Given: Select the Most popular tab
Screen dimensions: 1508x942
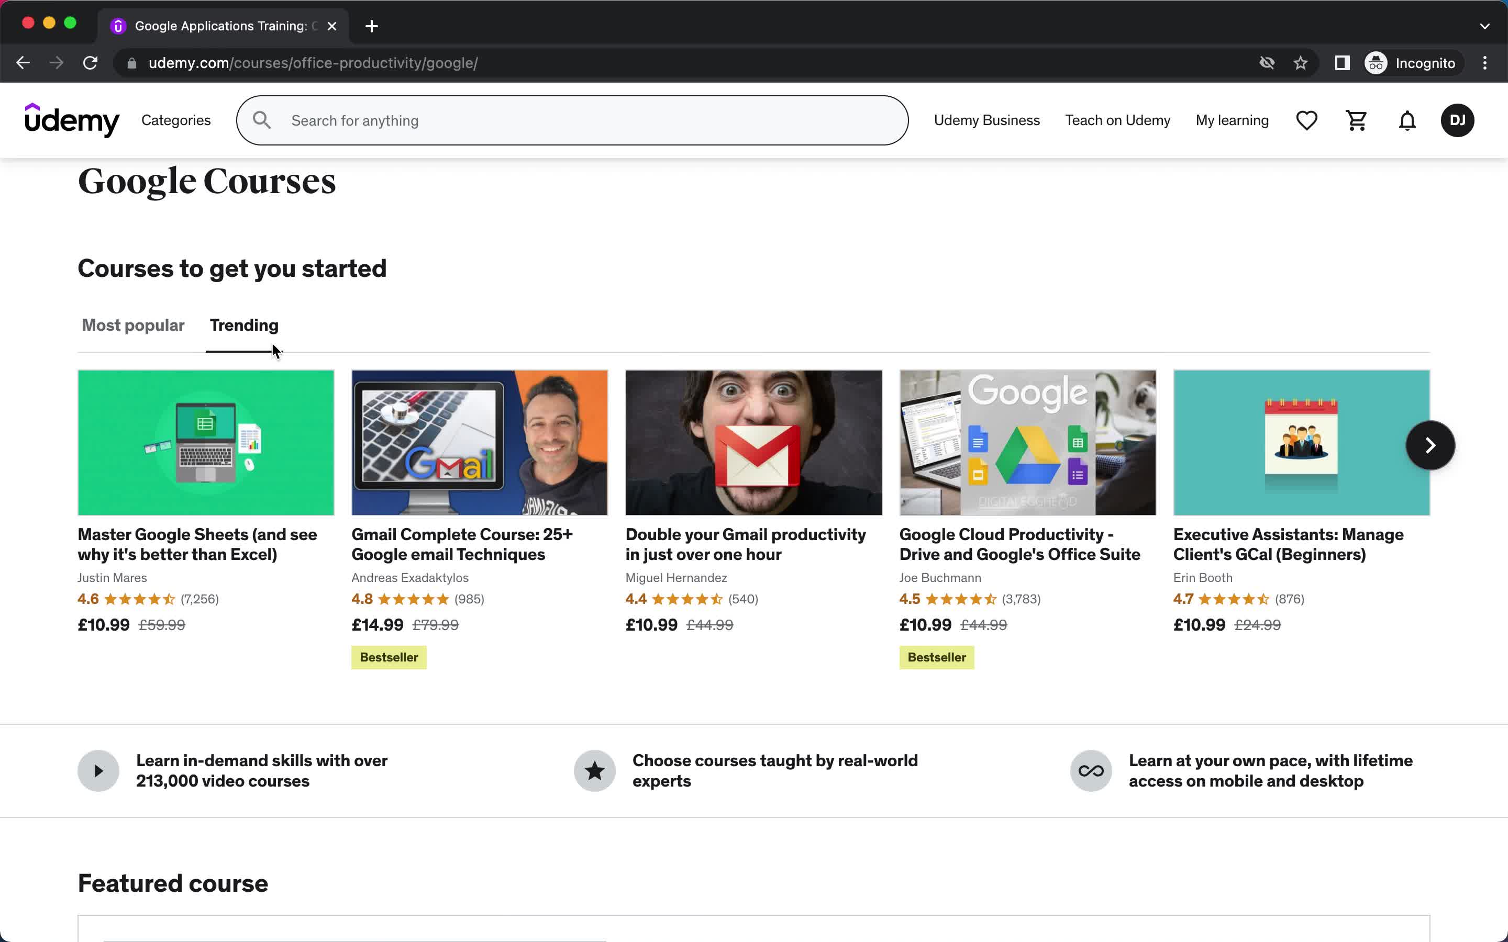Looking at the screenshot, I should [x=132, y=324].
